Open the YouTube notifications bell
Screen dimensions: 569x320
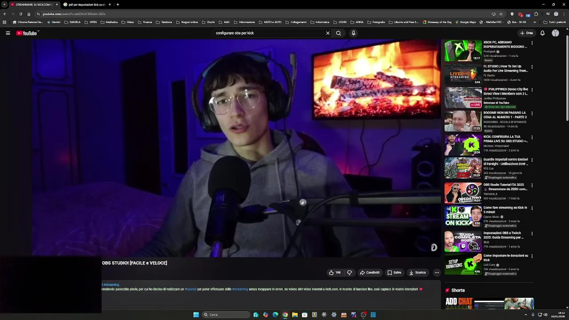(542, 33)
